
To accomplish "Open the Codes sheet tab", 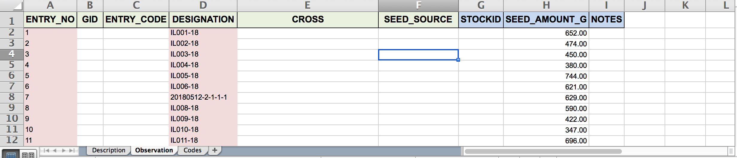I will (x=192, y=150).
